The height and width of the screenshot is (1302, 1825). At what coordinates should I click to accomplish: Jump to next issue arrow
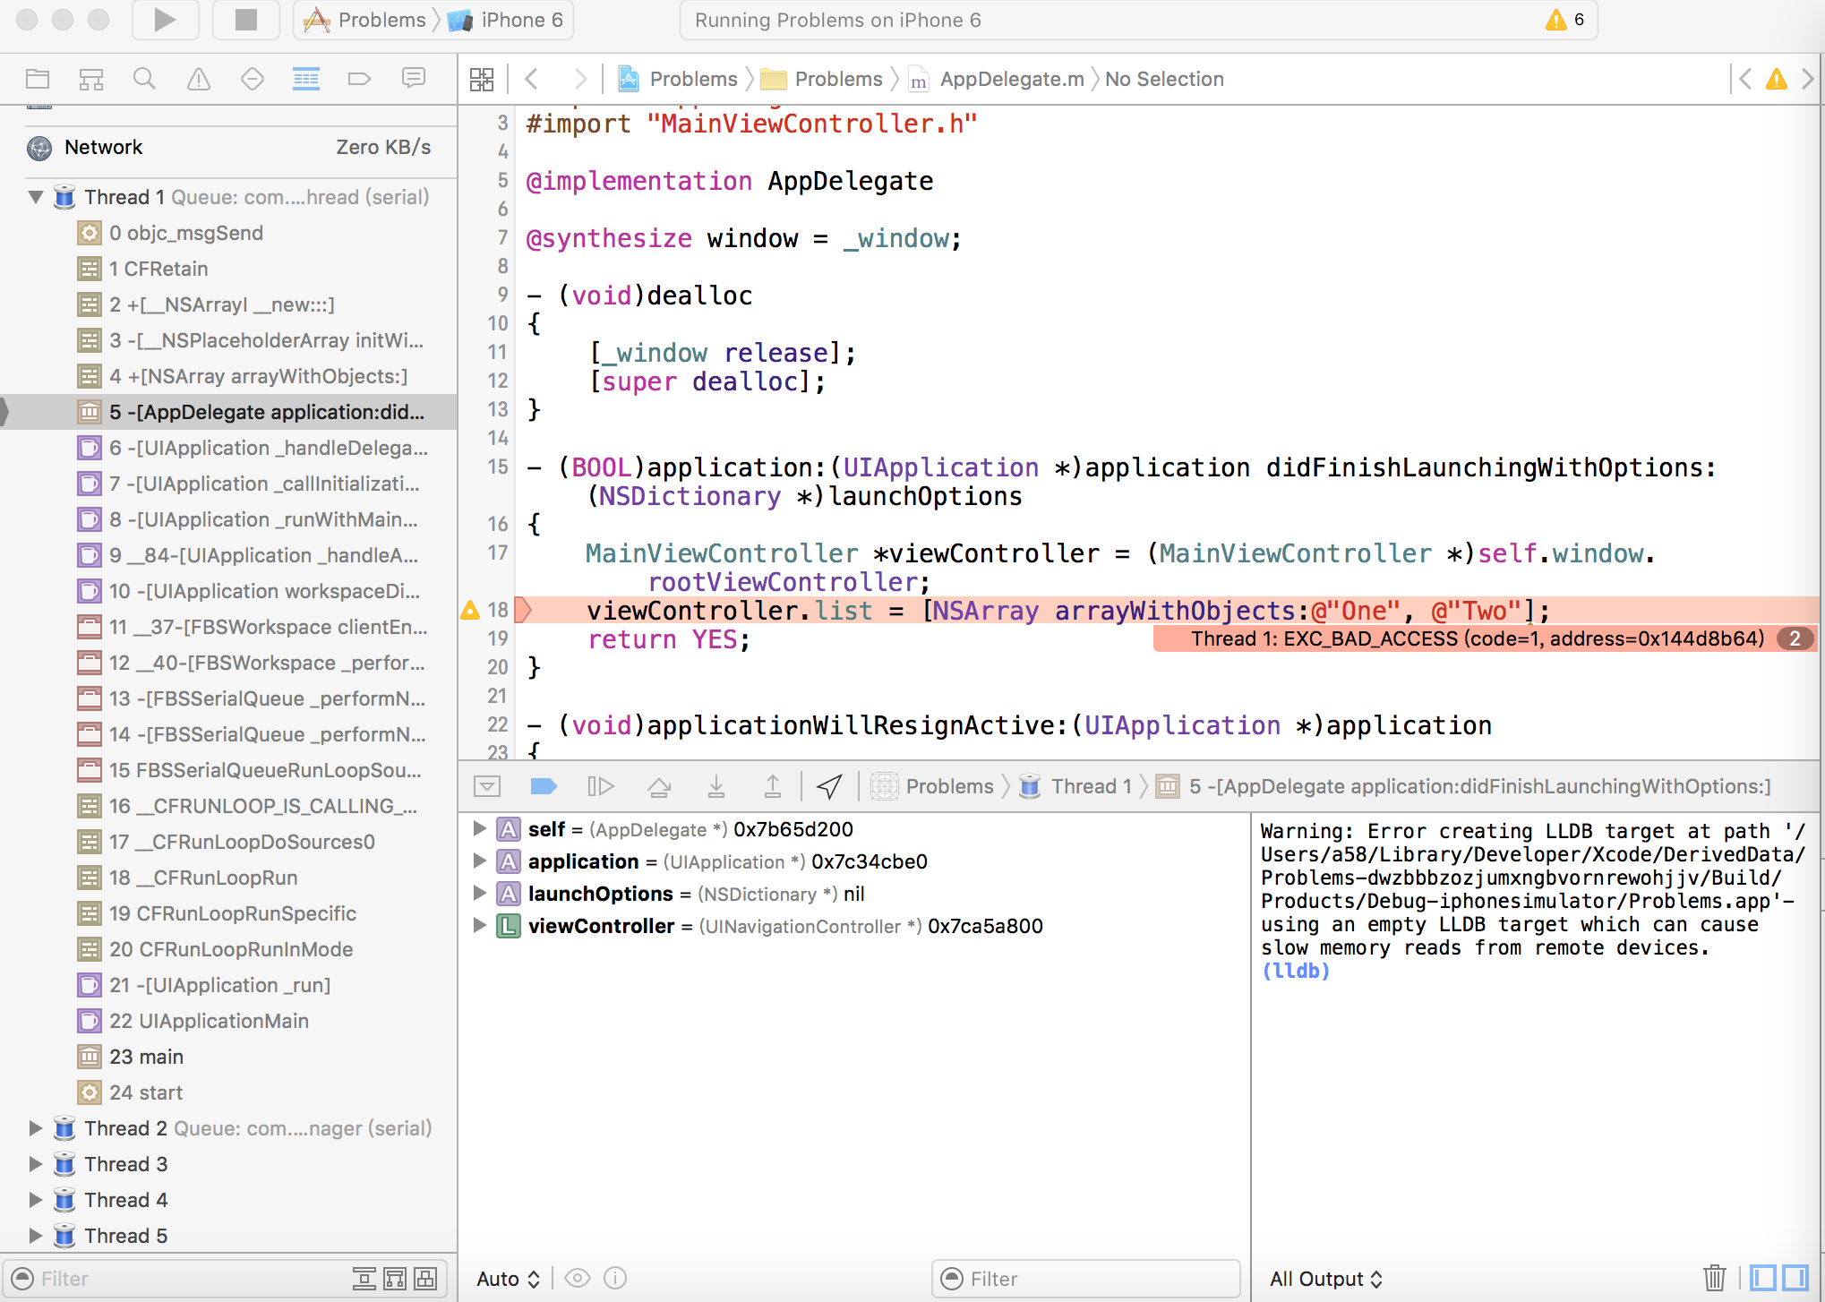click(1807, 79)
